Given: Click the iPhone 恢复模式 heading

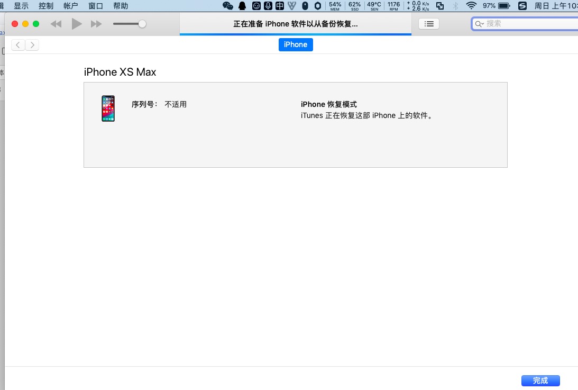Looking at the screenshot, I should coord(329,104).
